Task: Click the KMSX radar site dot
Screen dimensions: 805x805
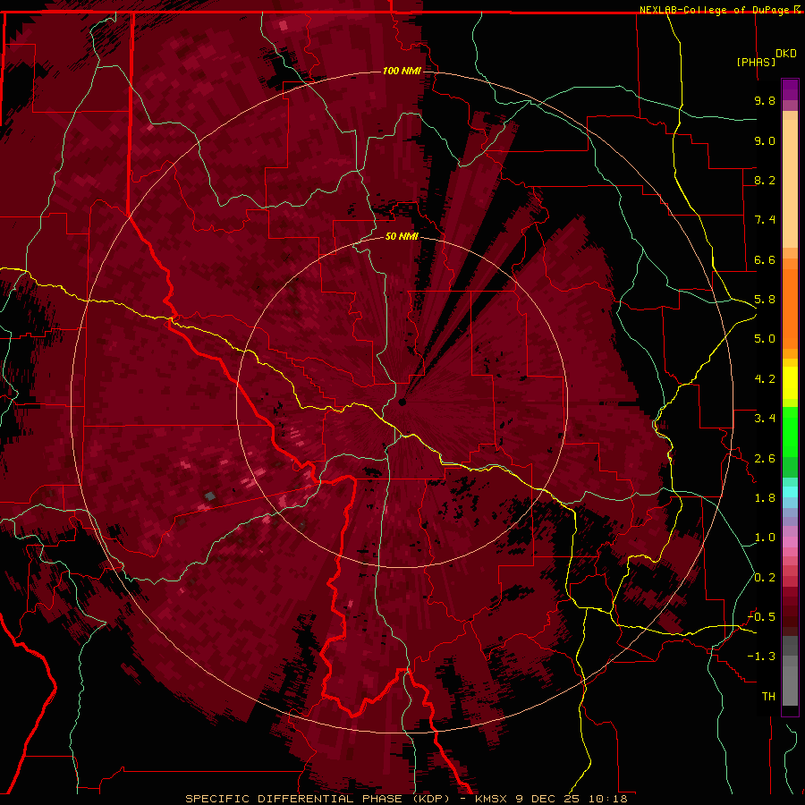Action: point(402,402)
